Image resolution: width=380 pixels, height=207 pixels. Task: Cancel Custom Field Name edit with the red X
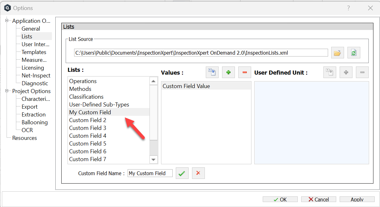[198, 173]
